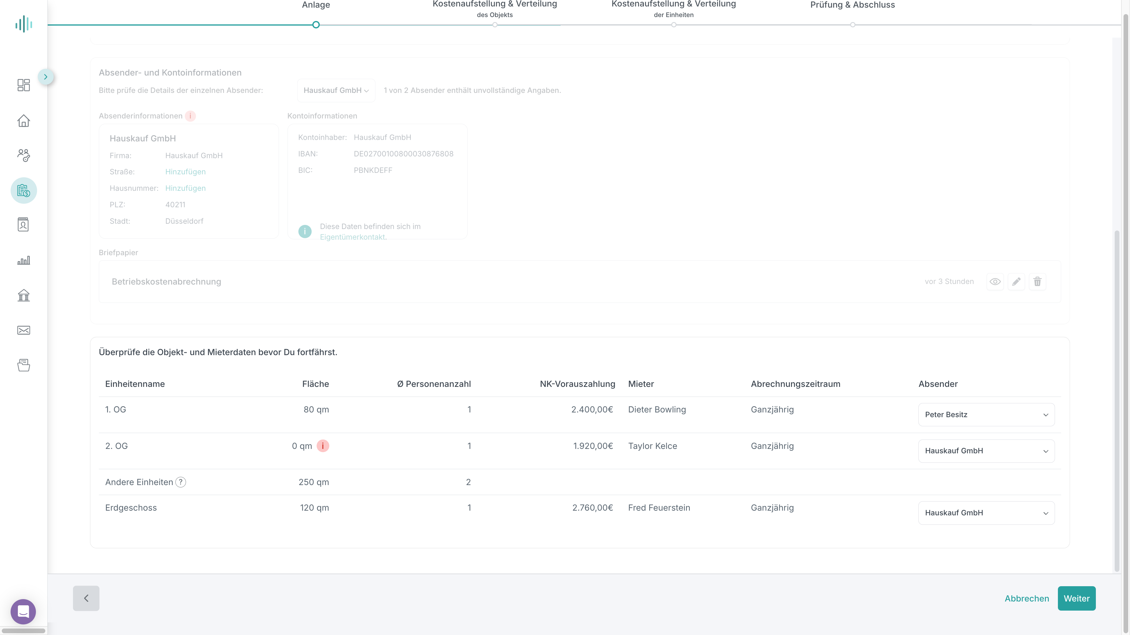1130x635 pixels.
Task: Click the back arrow button at bottom left
Action: click(x=86, y=598)
